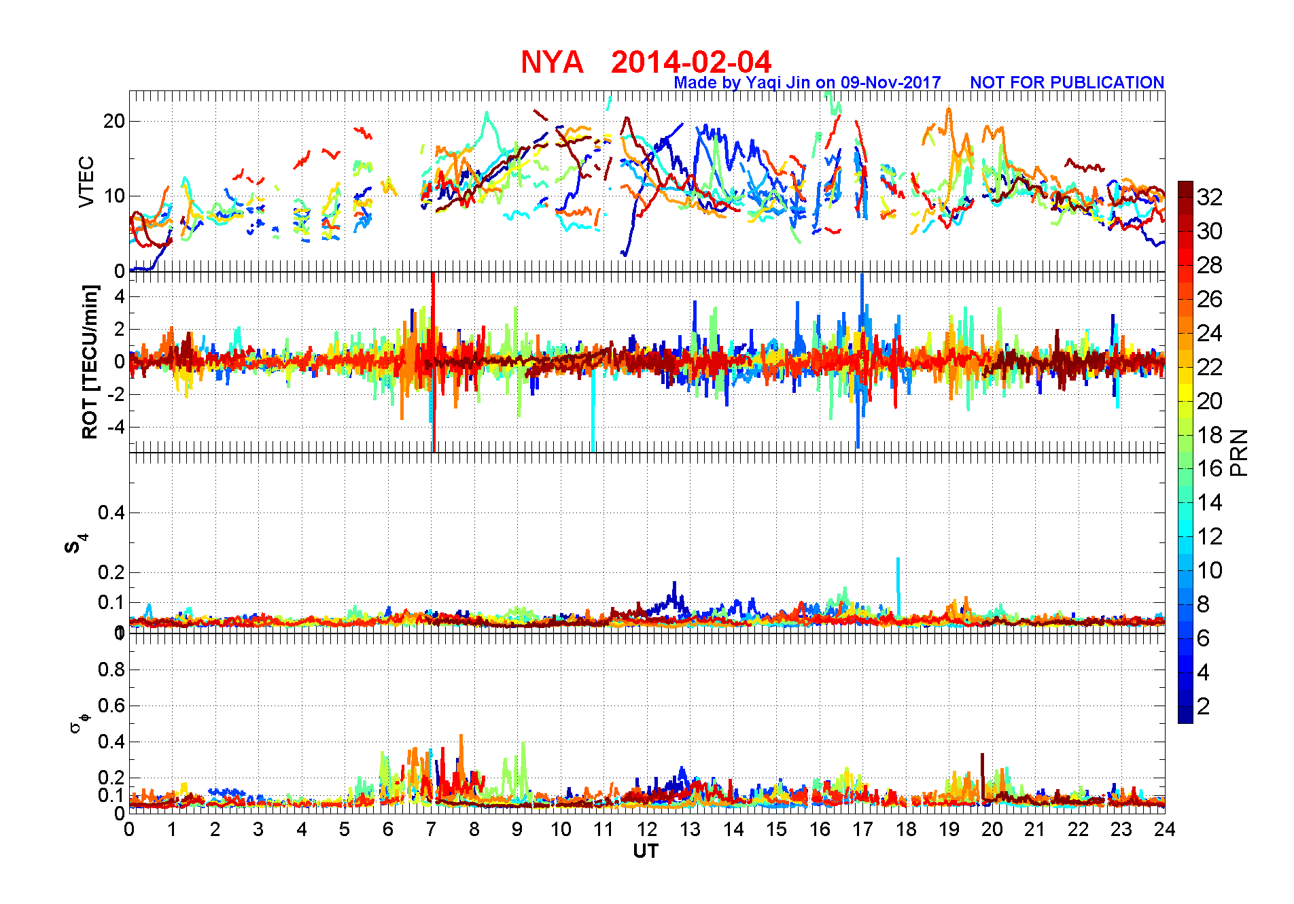Click colorbar tick label 2
Viewport: 1294px width, 904px height.
[1204, 706]
